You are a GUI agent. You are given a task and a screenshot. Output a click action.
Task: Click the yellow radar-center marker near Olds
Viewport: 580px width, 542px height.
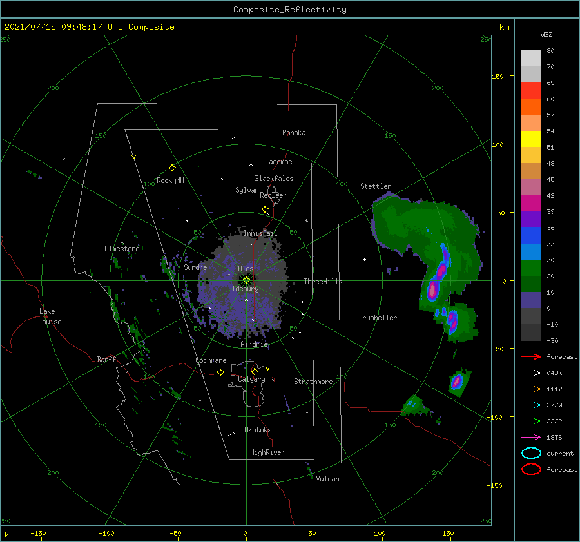(246, 280)
